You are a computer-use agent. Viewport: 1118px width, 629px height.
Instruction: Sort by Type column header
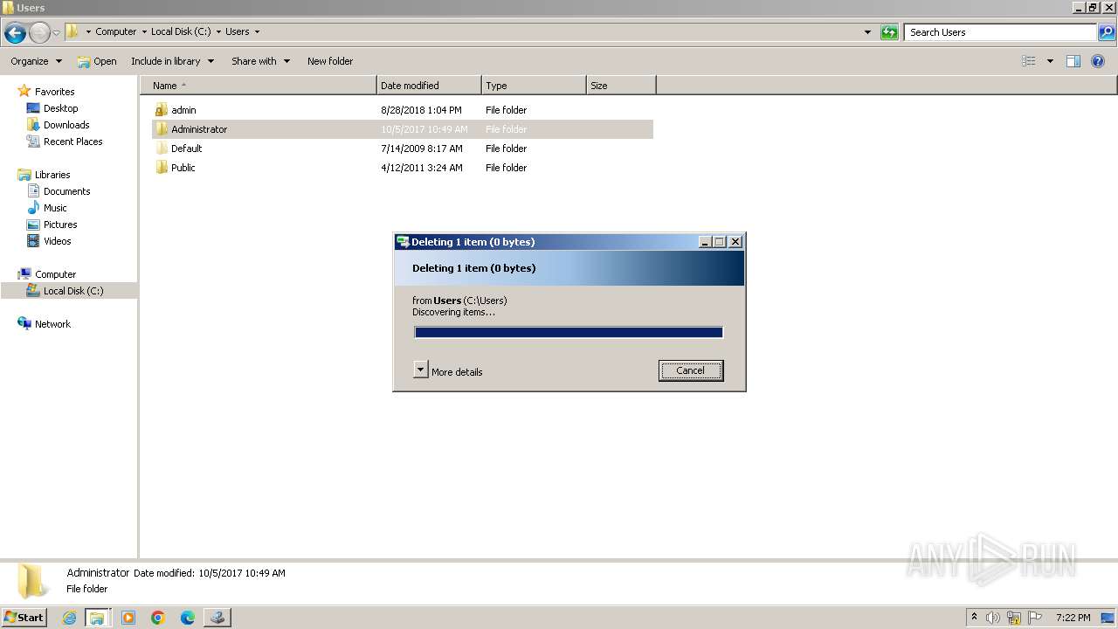click(x=534, y=86)
